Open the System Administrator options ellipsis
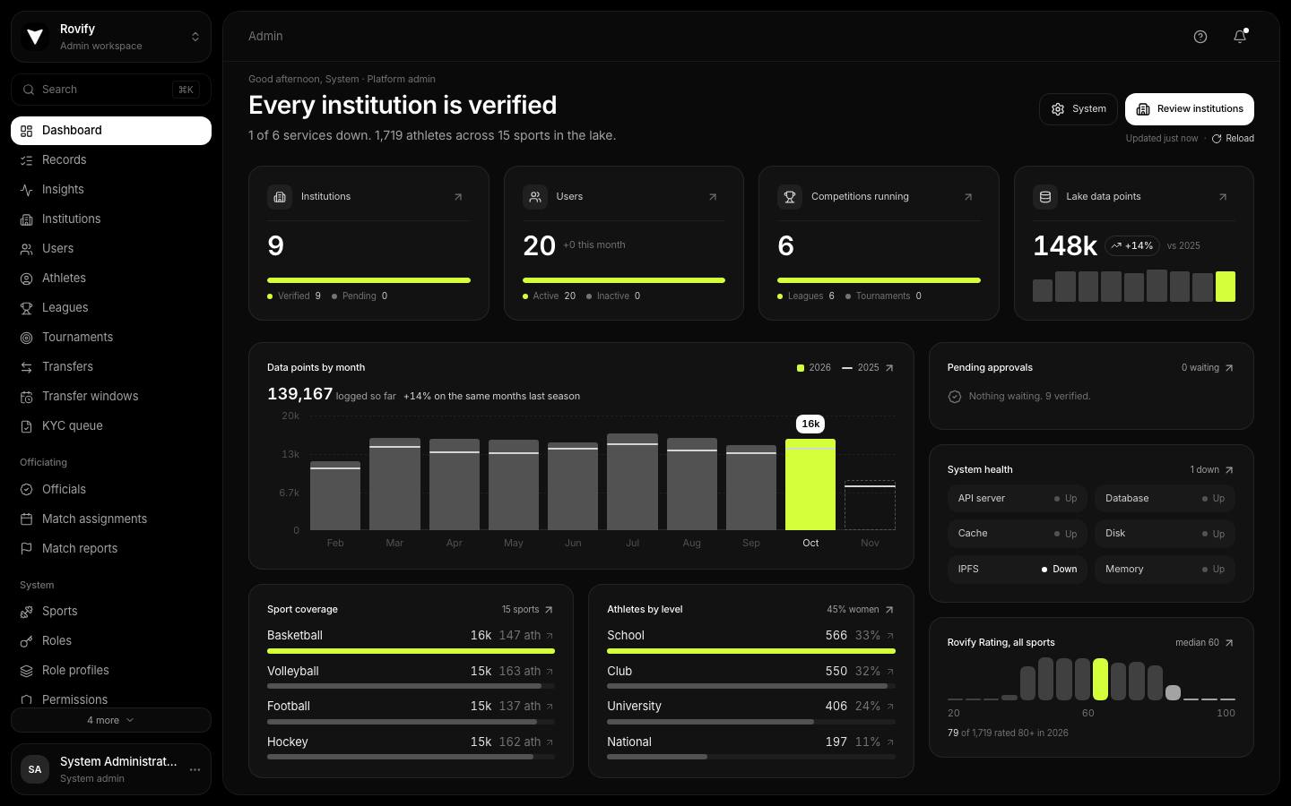Screen dimensions: 1291x806 (195, 769)
